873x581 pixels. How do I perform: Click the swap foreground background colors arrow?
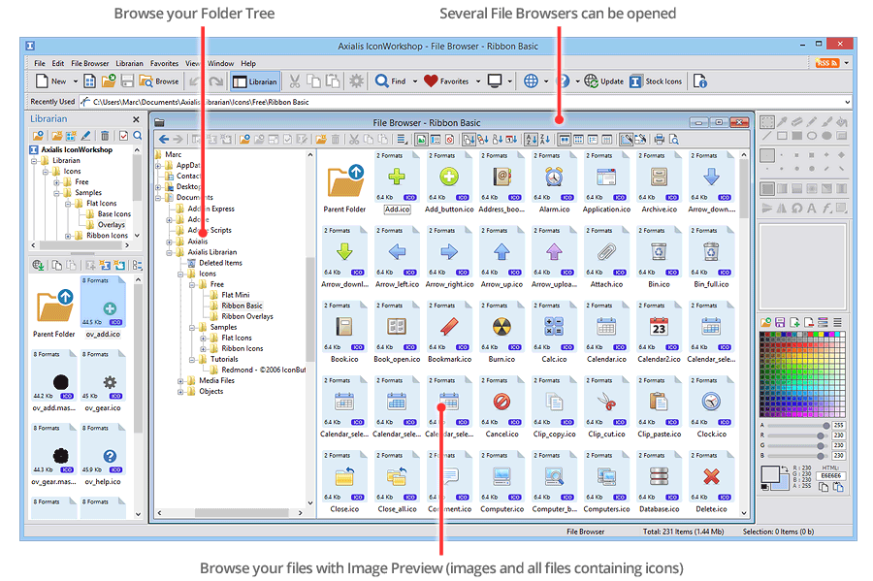785,469
